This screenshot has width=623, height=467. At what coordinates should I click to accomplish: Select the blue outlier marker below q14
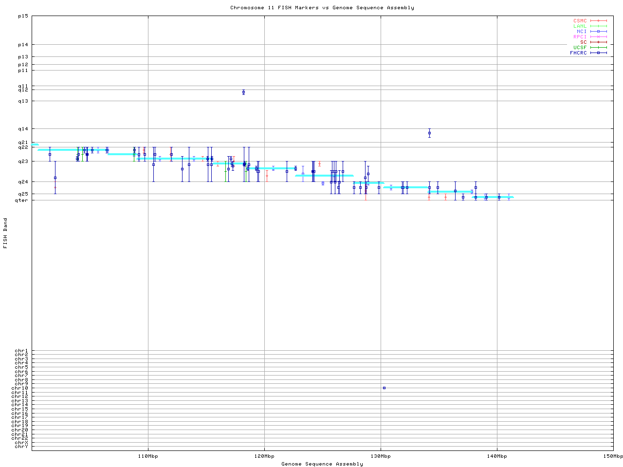(429, 133)
